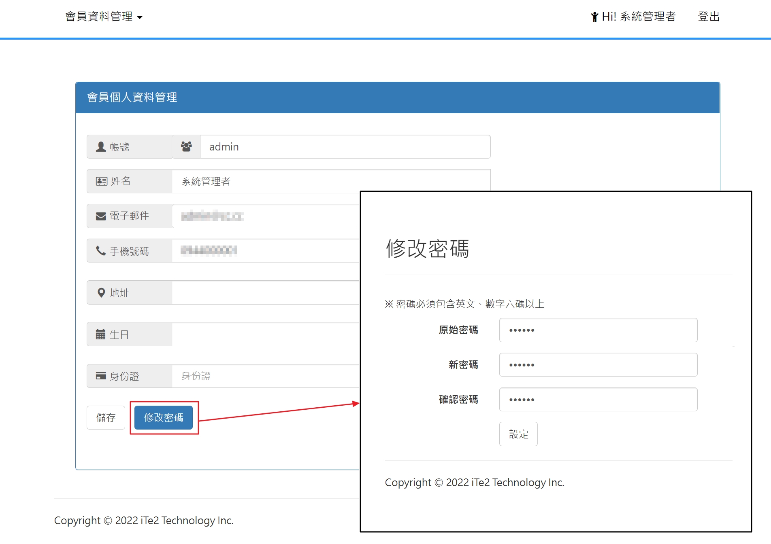Click the 確認密碼 label text
771x544 pixels.
click(458, 400)
